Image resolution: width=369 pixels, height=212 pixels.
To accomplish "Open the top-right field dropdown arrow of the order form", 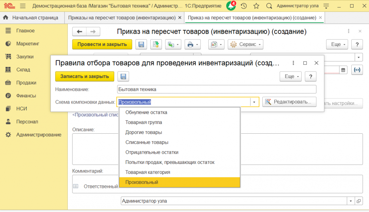I will point(359,57).
